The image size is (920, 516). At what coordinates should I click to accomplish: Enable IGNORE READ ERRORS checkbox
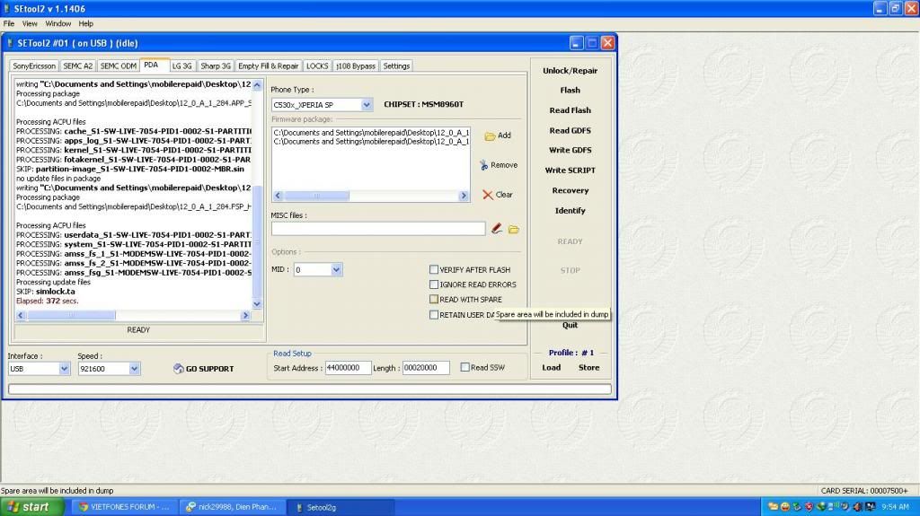point(434,284)
